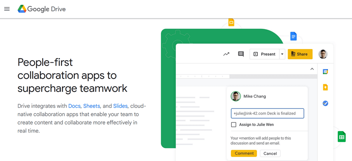Screen dimensions: 352x161
Task: Open Google Calendar in side panel
Action: (326, 72)
